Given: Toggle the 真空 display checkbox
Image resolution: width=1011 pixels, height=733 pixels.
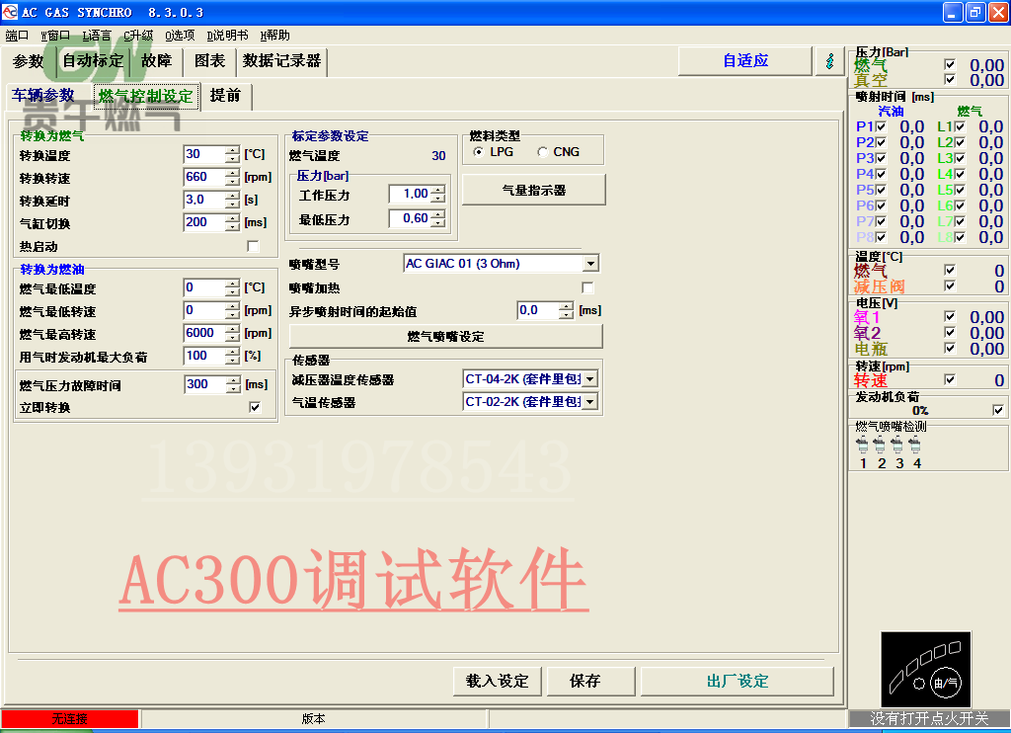Looking at the screenshot, I should pyautogui.click(x=950, y=79).
